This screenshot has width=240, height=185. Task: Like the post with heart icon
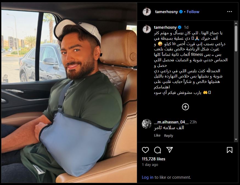(x=145, y=150)
